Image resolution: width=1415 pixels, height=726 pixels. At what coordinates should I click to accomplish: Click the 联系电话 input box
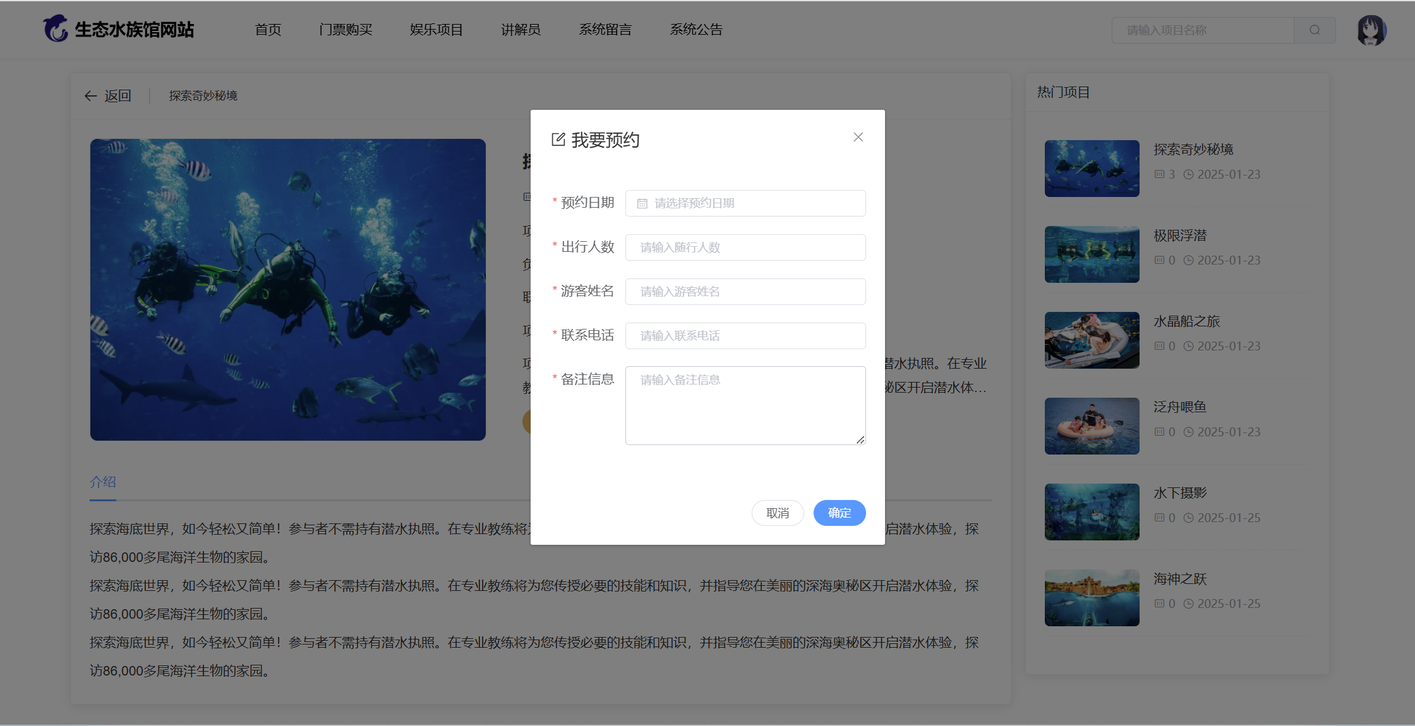coord(745,336)
